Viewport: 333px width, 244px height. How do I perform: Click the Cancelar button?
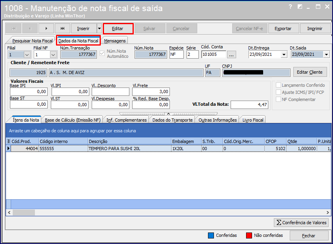click(x=181, y=29)
